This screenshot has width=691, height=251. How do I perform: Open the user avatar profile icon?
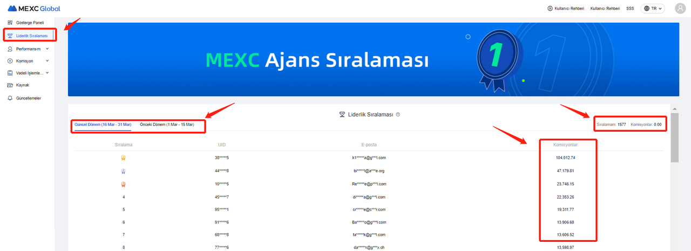[x=680, y=8]
